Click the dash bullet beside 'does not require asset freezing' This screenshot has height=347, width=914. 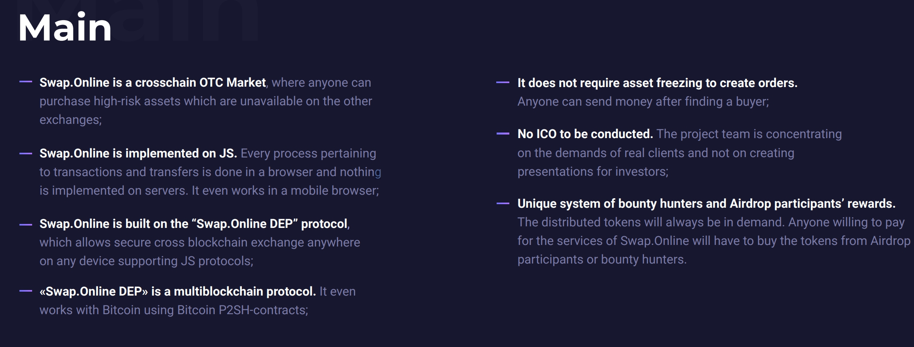pyautogui.click(x=503, y=82)
